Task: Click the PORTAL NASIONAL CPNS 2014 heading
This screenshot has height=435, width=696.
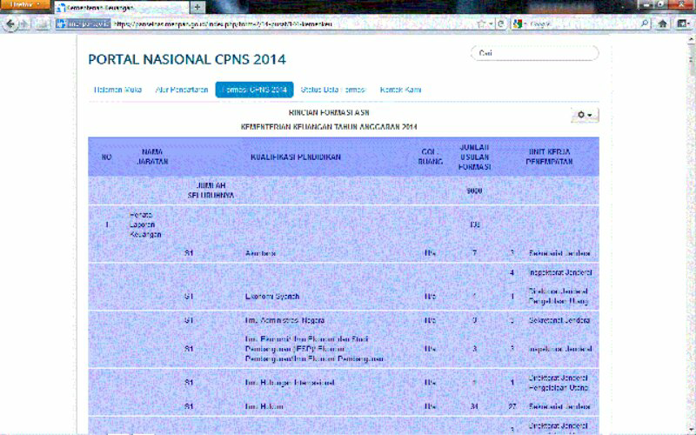Action: click(187, 59)
